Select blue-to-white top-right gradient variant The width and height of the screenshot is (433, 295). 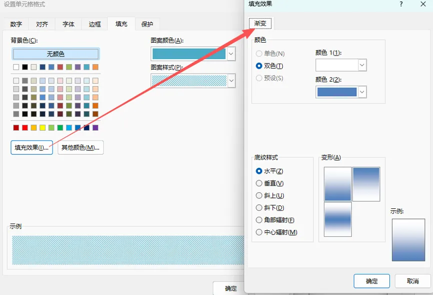[x=366, y=184]
